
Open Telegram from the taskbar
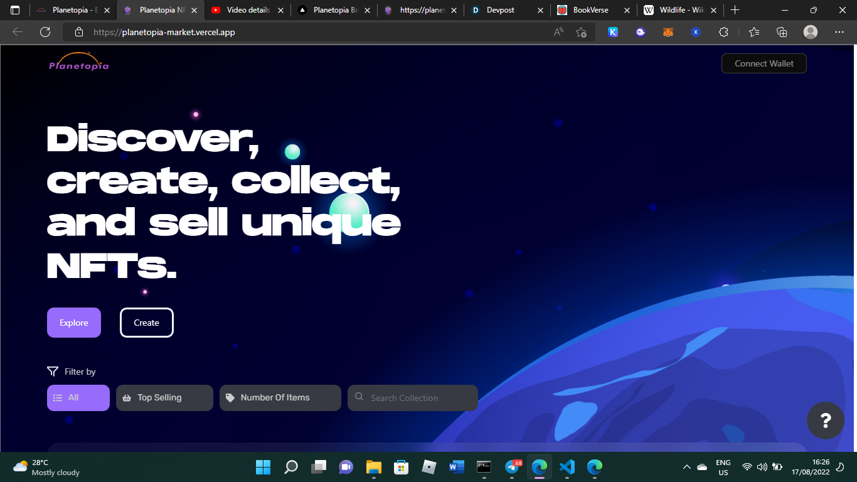(x=512, y=467)
